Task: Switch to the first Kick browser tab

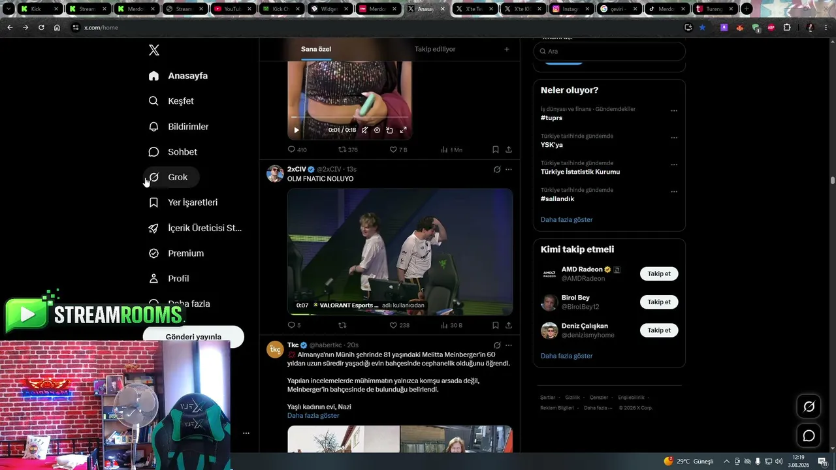Action: point(39,9)
